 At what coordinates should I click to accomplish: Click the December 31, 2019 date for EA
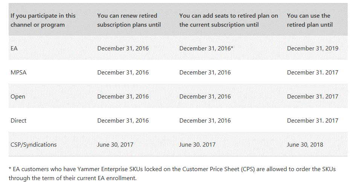[x=312, y=48]
